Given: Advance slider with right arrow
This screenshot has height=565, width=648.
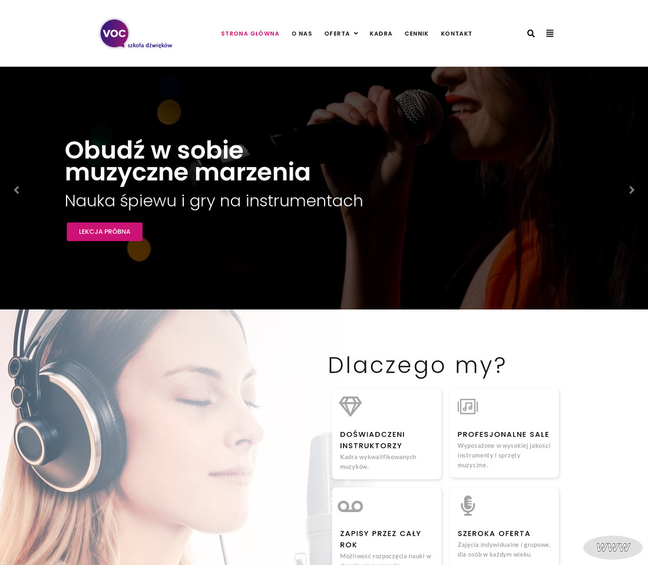Looking at the screenshot, I should tap(632, 190).
